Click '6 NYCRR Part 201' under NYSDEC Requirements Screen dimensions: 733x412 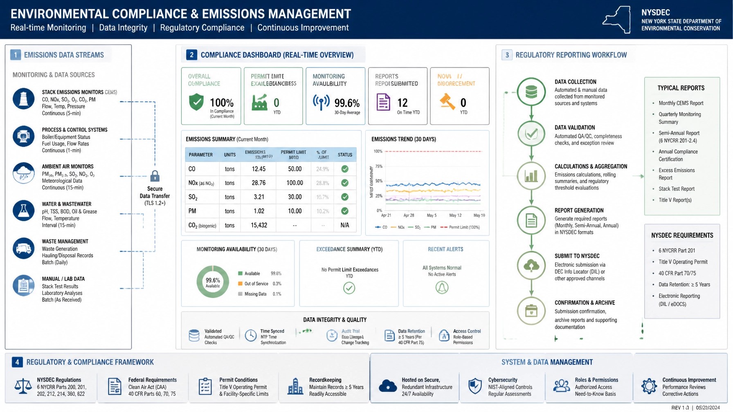(677, 251)
